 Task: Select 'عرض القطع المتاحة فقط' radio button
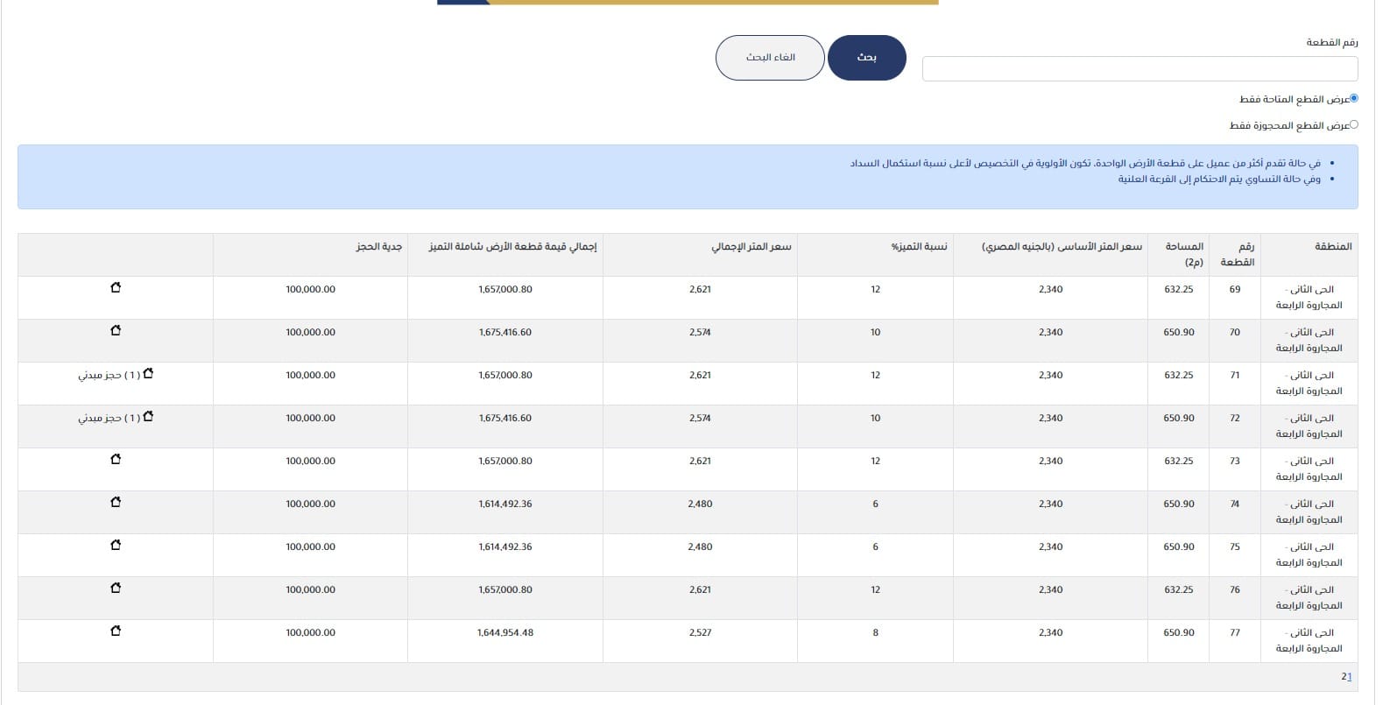[x=1353, y=99]
